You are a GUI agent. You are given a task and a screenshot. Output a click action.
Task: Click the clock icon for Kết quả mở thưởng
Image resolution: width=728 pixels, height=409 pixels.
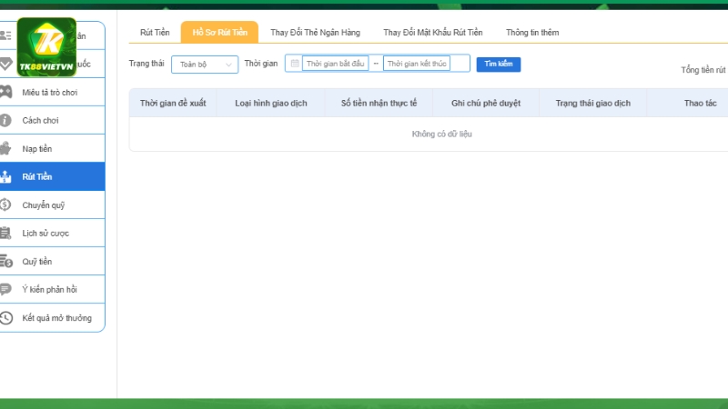tap(6, 317)
